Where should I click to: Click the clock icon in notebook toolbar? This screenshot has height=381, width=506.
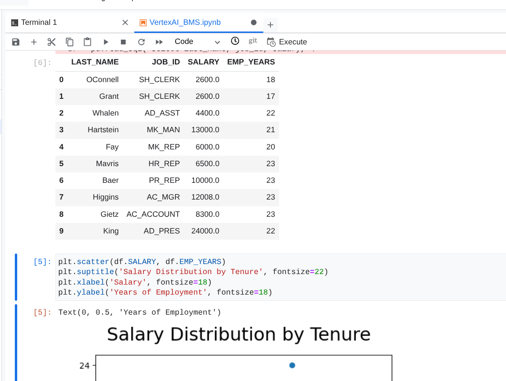235,41
